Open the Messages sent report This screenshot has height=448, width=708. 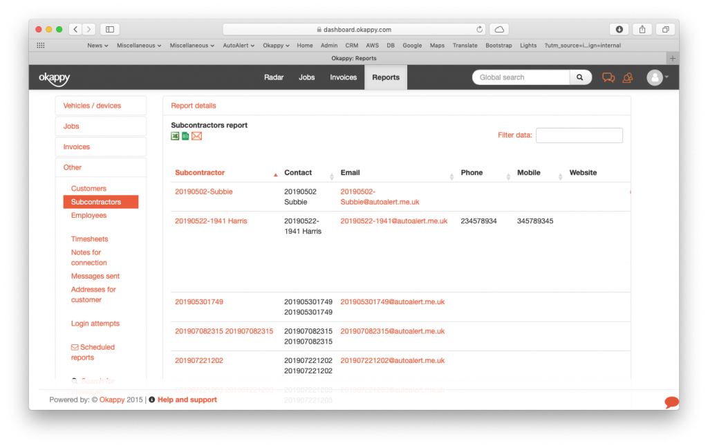[95, 276]
